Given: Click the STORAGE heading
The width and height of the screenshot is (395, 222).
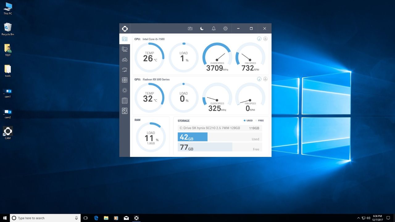Looking at the screenshot, I should 184,121.
